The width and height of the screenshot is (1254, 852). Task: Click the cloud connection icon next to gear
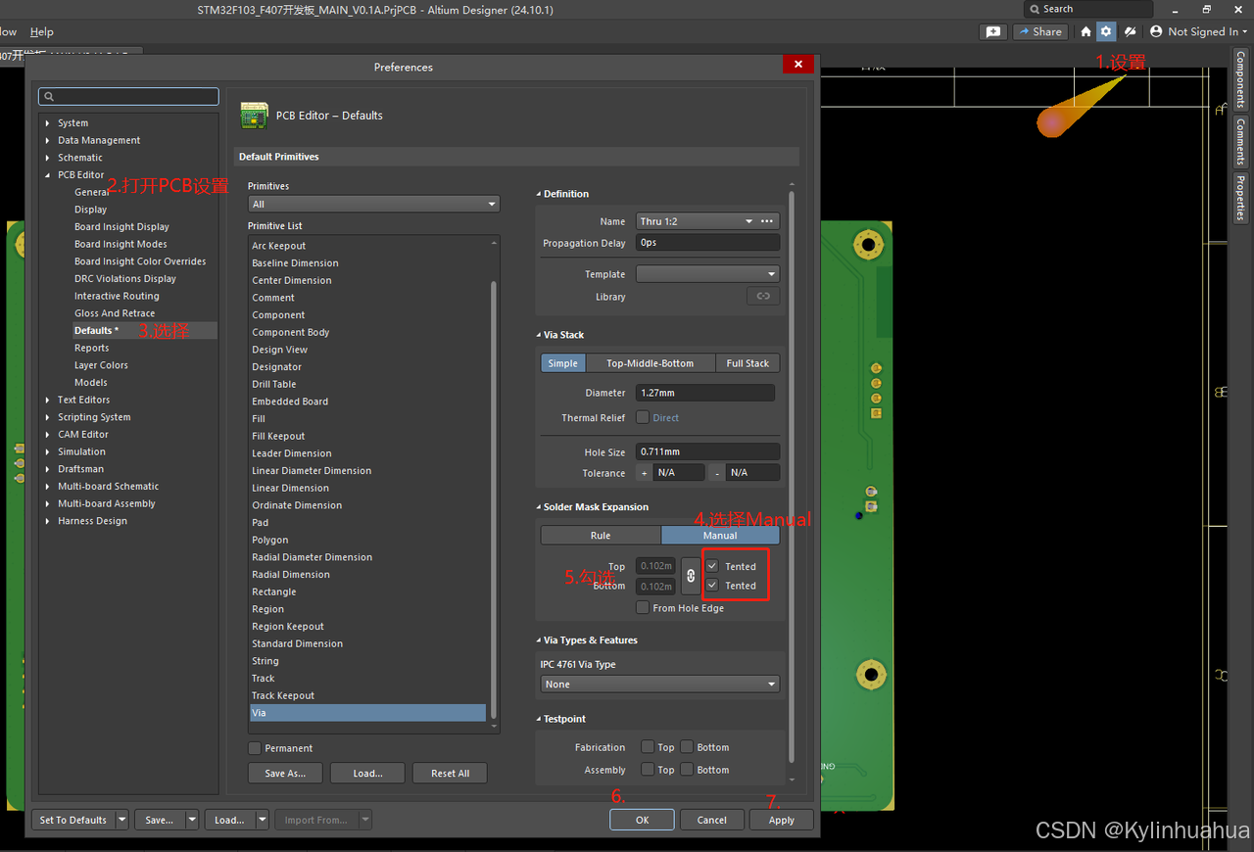(1130, 31)
